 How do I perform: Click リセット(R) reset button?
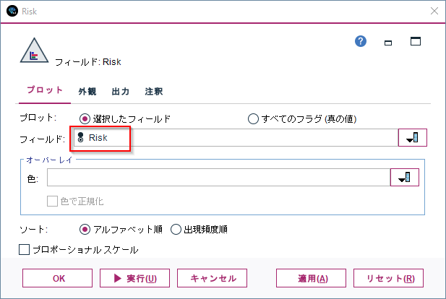[389, 278]
